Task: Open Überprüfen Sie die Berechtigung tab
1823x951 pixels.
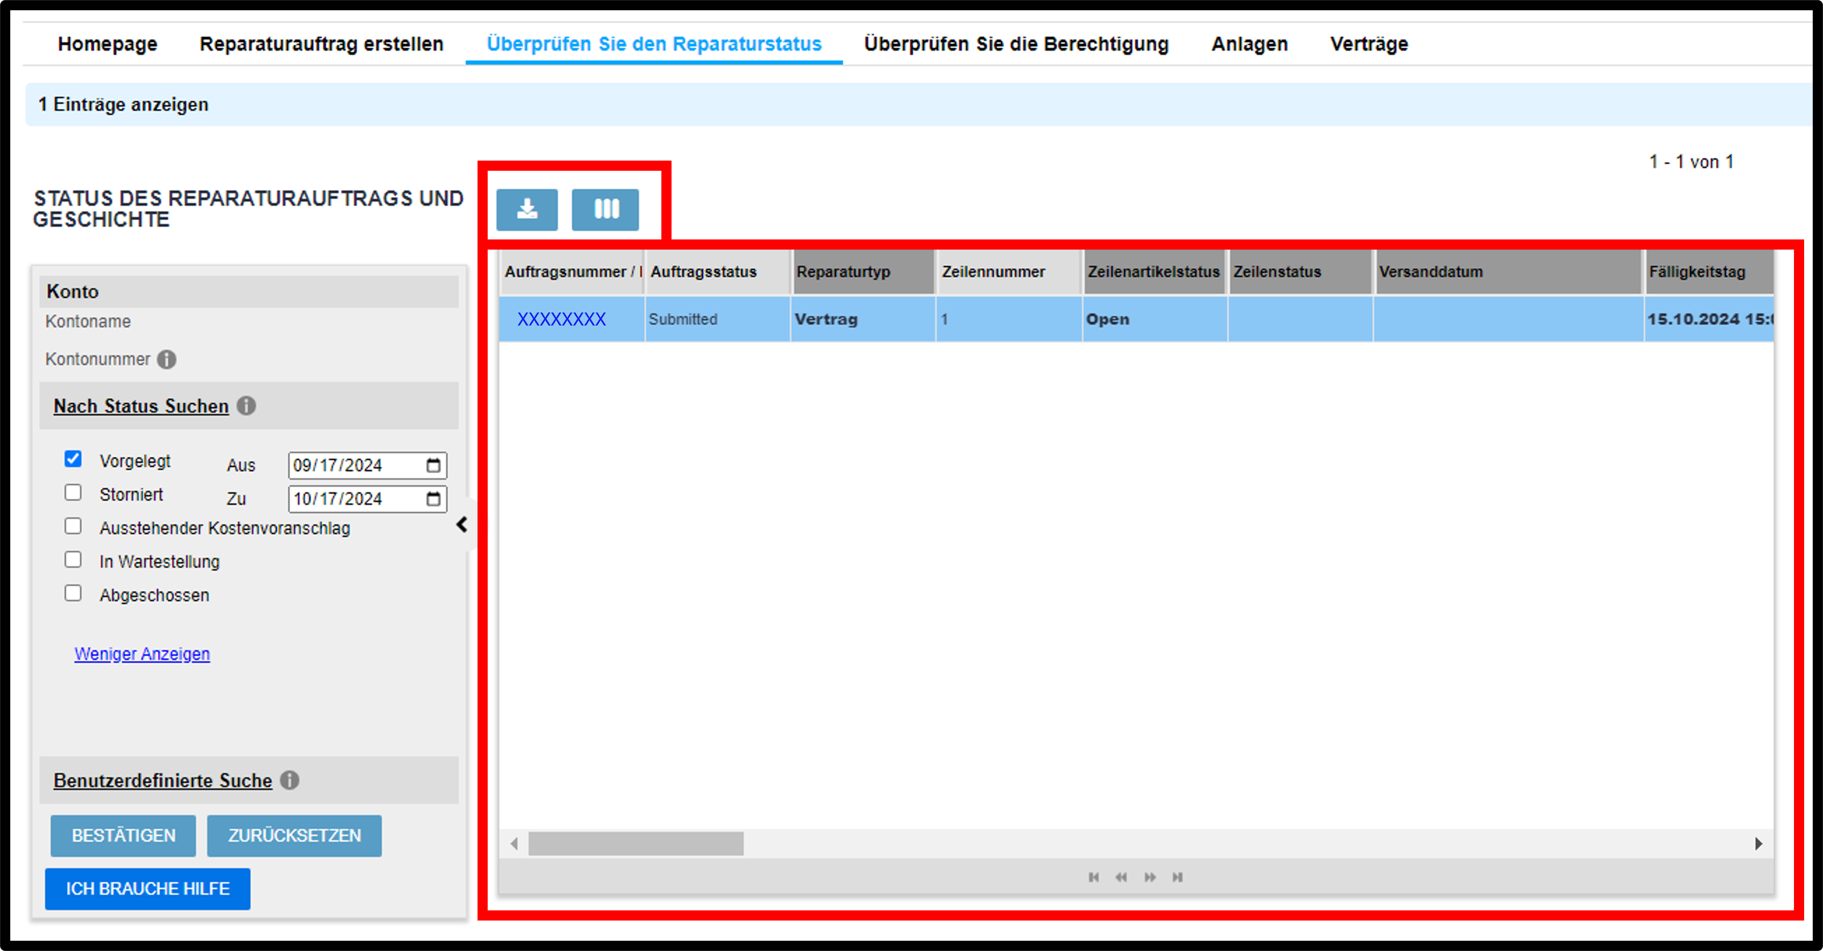Action: coord(1016,44)
